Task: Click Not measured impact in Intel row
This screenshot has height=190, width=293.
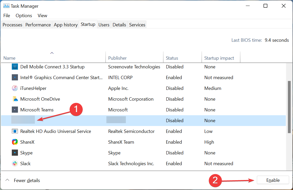Action: 219,77
